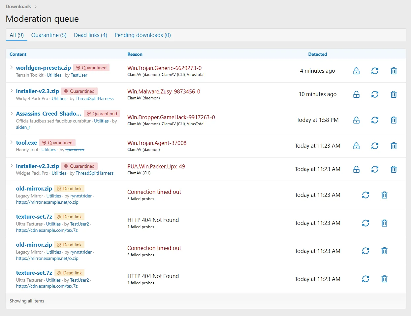
Task: Click the Quarantined badge beside tool.exe
Action: (57, 143)
